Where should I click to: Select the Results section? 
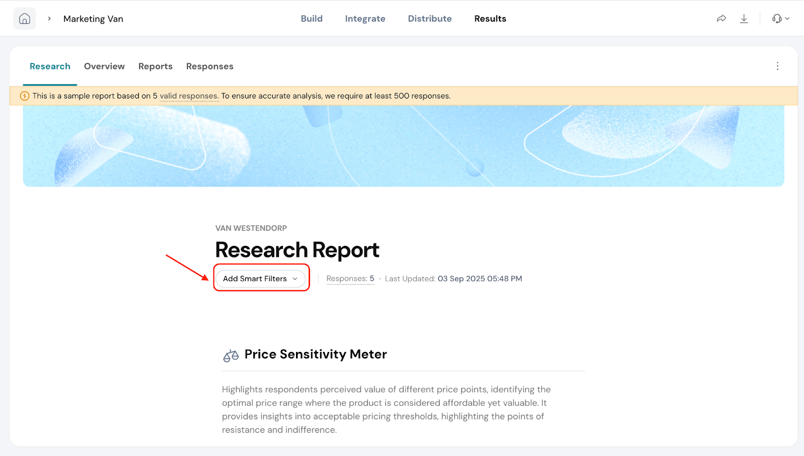490,19
